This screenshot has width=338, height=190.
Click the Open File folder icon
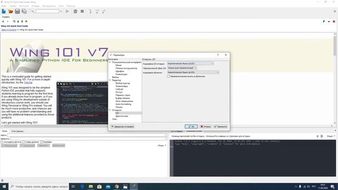tap(11, 11)
